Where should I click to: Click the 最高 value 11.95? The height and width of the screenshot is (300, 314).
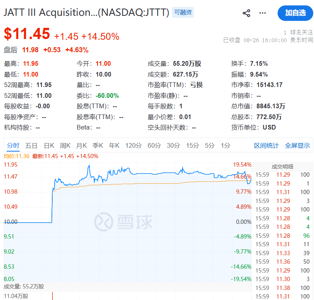[x=31, y=64]
